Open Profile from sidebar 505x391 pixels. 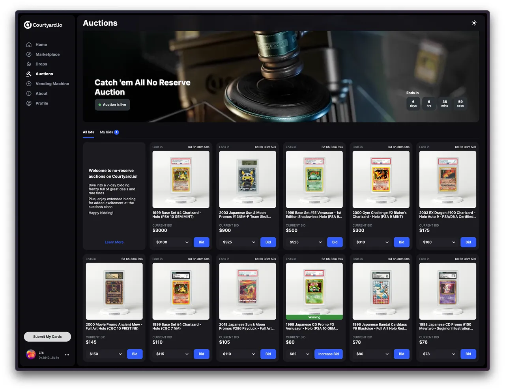pyautogui.click(x=42, y=103)
